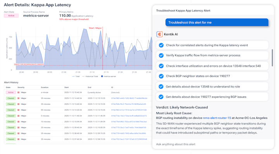Sort by the ID column header
The height and width of the screenshot is (154, 279).
[112, 87]
